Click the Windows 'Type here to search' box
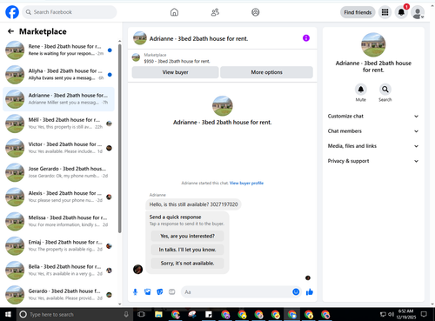The image size is (435, 321). 74,314
